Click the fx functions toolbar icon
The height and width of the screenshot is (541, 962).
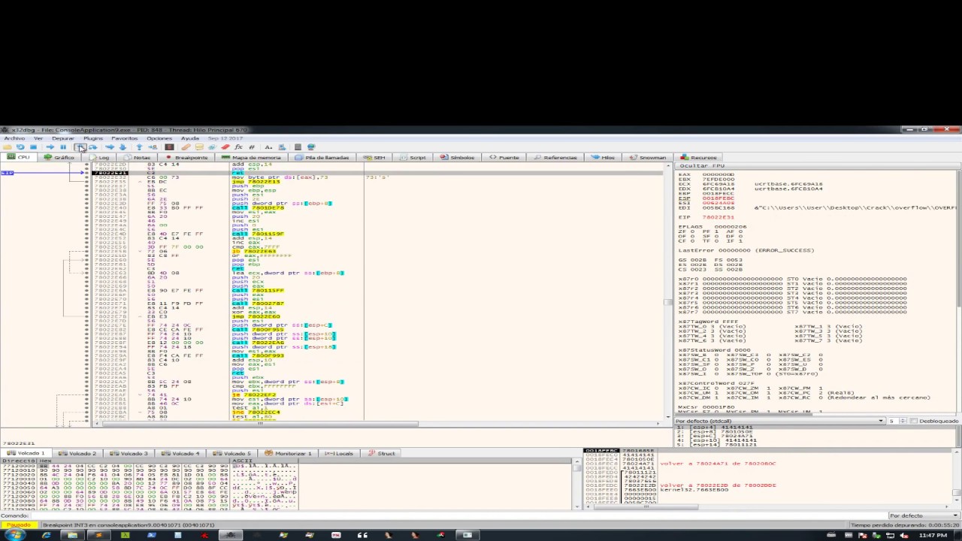pos(238,147)
